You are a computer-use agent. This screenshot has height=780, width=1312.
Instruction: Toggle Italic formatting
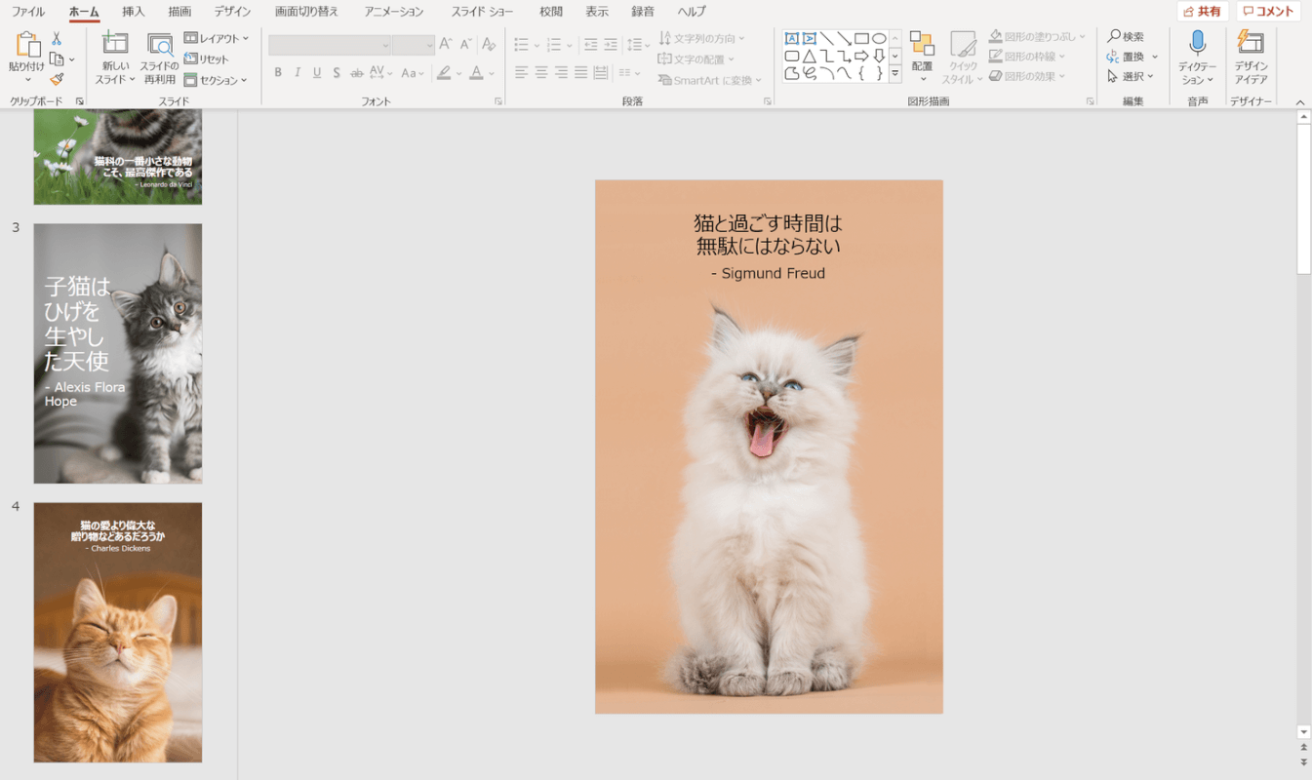pyautogui.click(x=298, y=73)
